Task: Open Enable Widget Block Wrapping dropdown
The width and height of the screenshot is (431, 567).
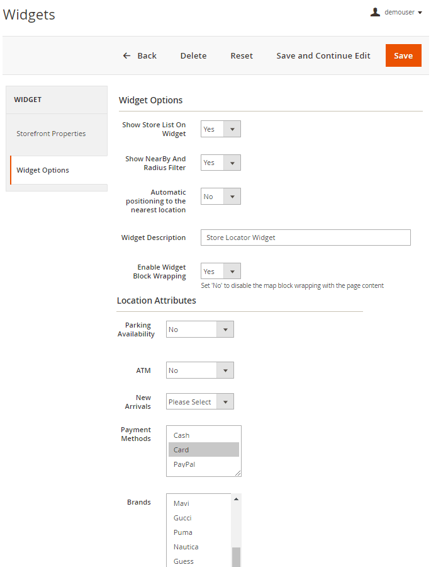Action: 221,272
